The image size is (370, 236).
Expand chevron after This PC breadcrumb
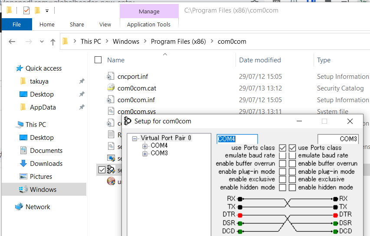pyautogui.click(x=107, y=41)
